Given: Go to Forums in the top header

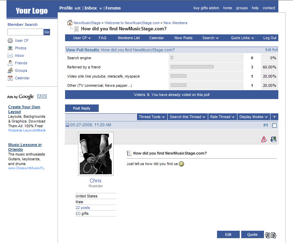Looking at the screenshot, I should click(113, 8).
